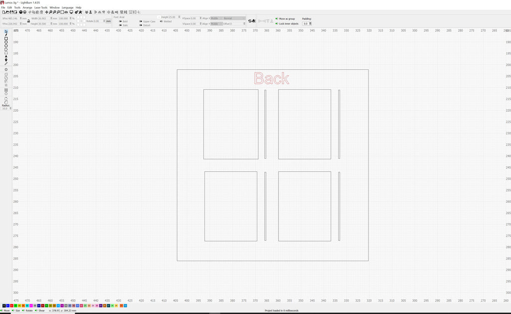Image resolution: width=511 pixels, height=314 pixels.
Task: Open the Grid Array tool
Action: pyautogui.click(x=6, y=90)
